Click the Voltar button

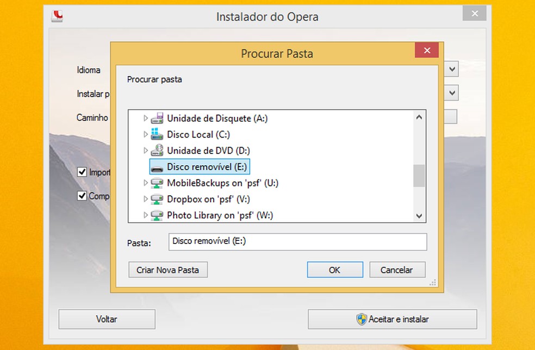coord(106,319)
